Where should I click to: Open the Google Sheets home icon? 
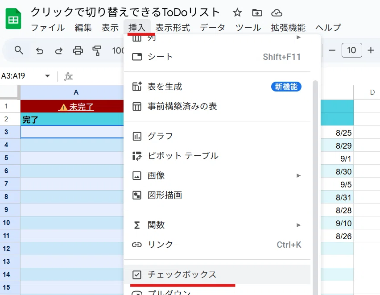tap(13, 19)
